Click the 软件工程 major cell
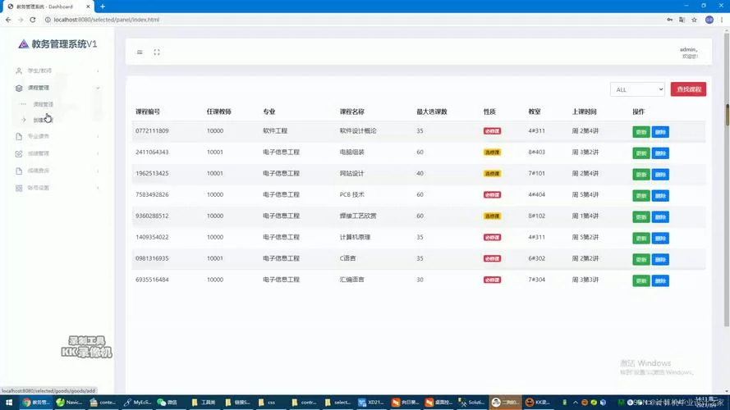 [x=275, y=131]
